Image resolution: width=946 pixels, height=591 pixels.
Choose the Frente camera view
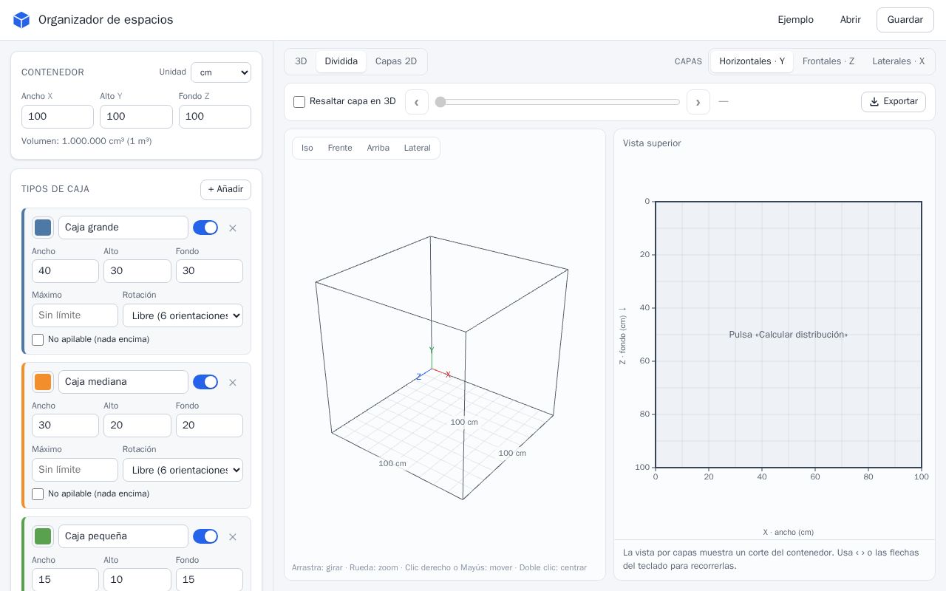340,148
